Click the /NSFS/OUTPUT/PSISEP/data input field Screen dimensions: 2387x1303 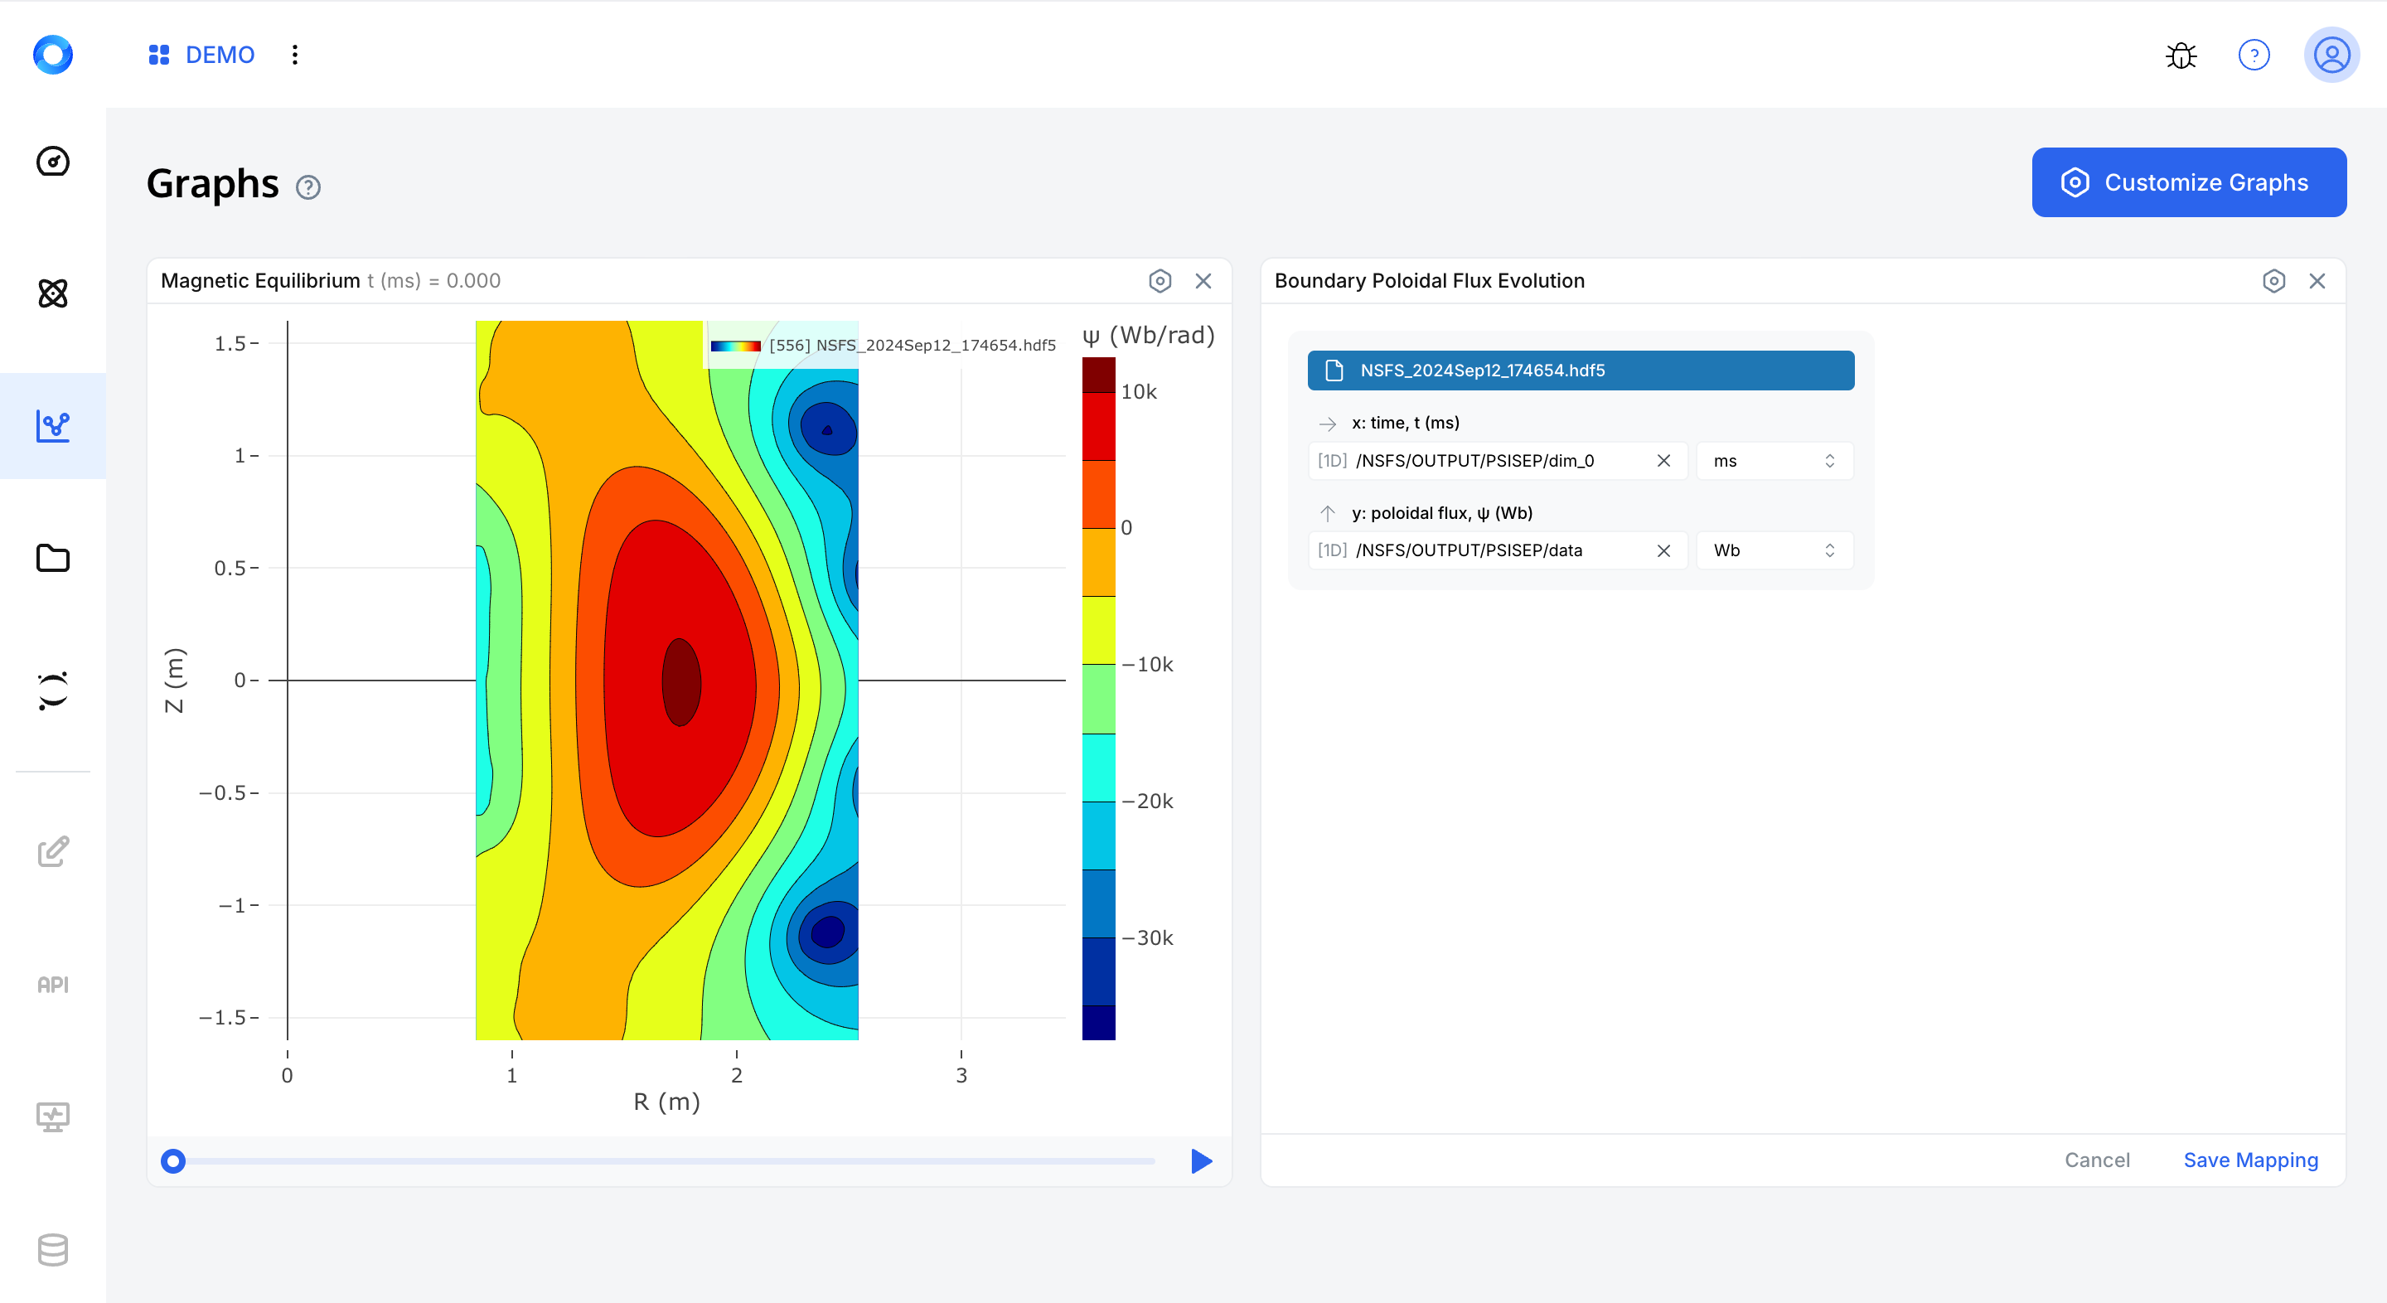pyautogui.click(x=1497, y=550)
